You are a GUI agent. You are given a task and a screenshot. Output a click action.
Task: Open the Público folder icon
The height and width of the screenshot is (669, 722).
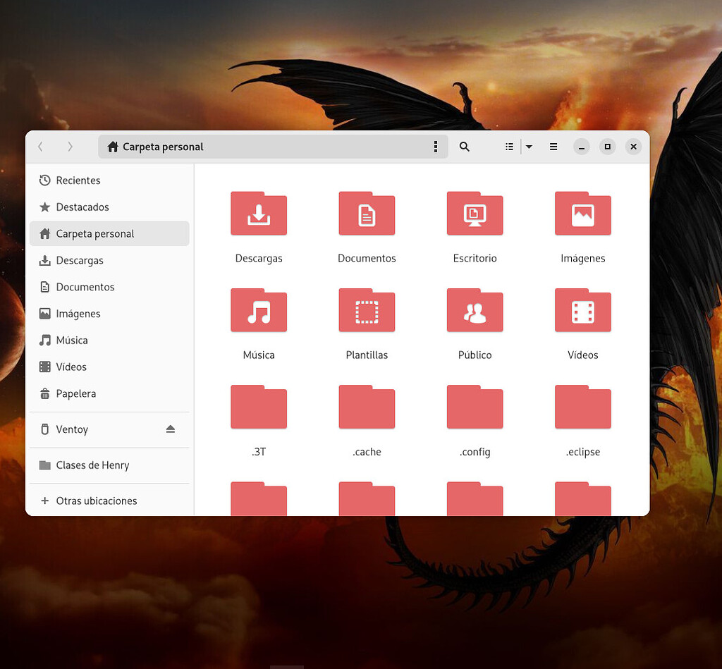[475, 310]
